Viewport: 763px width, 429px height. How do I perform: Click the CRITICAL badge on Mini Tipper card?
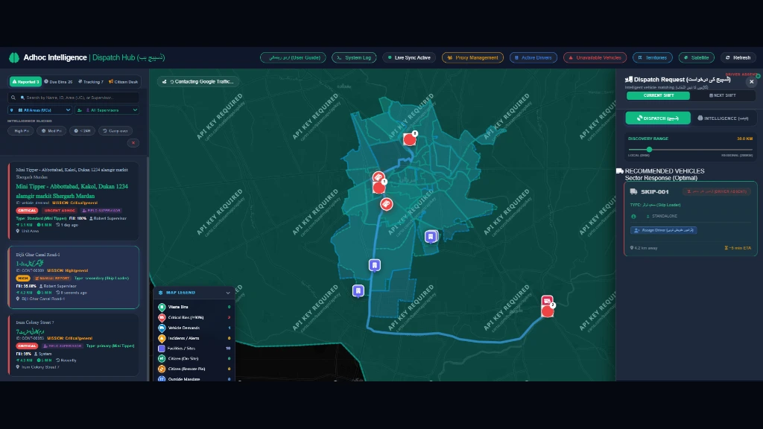pos(27,211)
